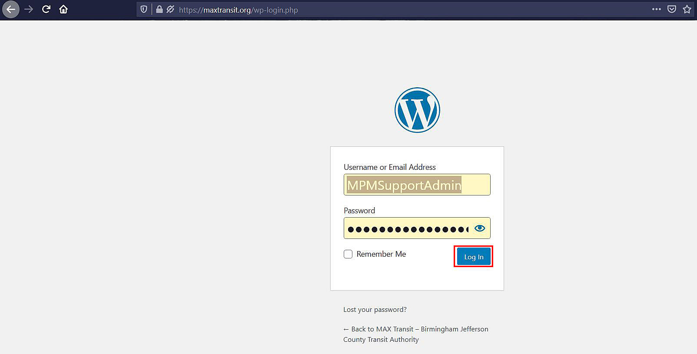Bookmark this page with the star icon
The width and height of the screenshot is (697, 354).
pyautogui.click(x=687, y=9)
